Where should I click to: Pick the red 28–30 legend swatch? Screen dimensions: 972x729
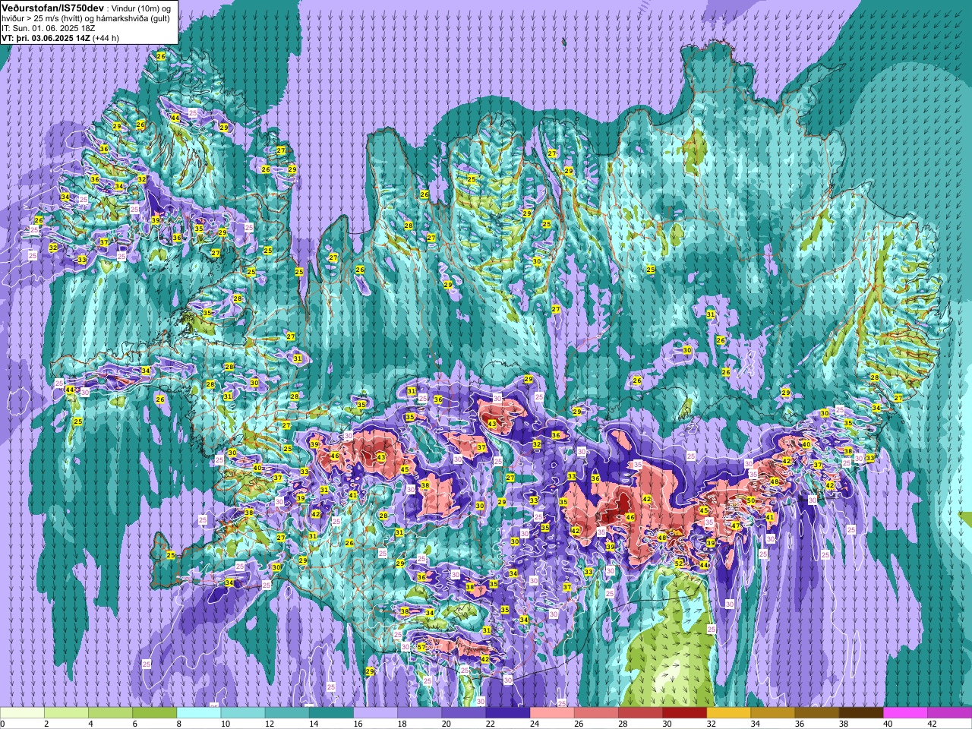pyautogui.click(x=639, y=713)
